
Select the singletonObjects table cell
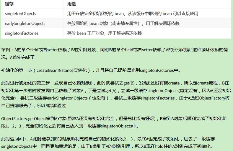point(32,14)
